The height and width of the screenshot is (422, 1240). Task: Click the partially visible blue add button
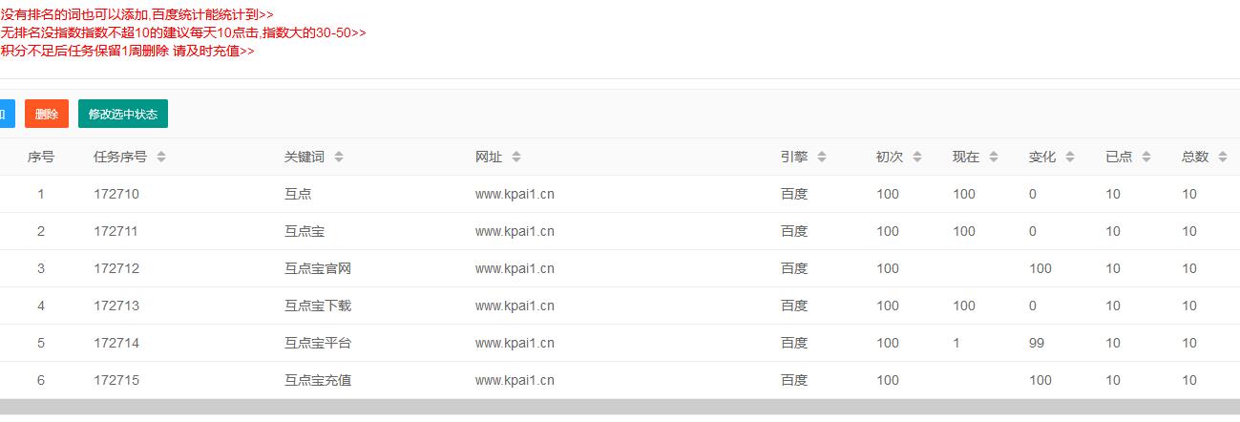6,114
